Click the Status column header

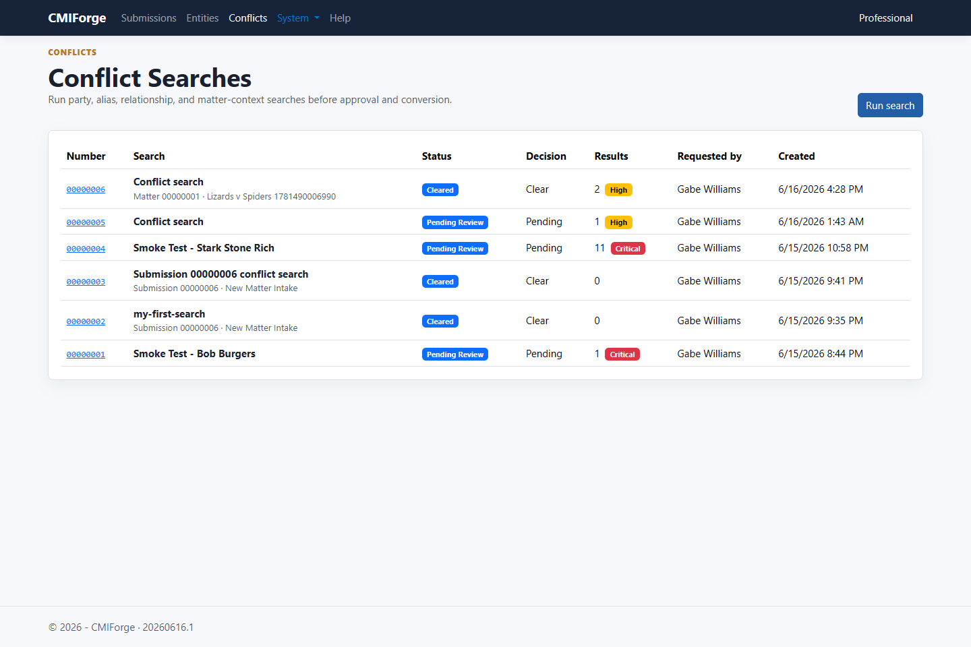[436, 156]
